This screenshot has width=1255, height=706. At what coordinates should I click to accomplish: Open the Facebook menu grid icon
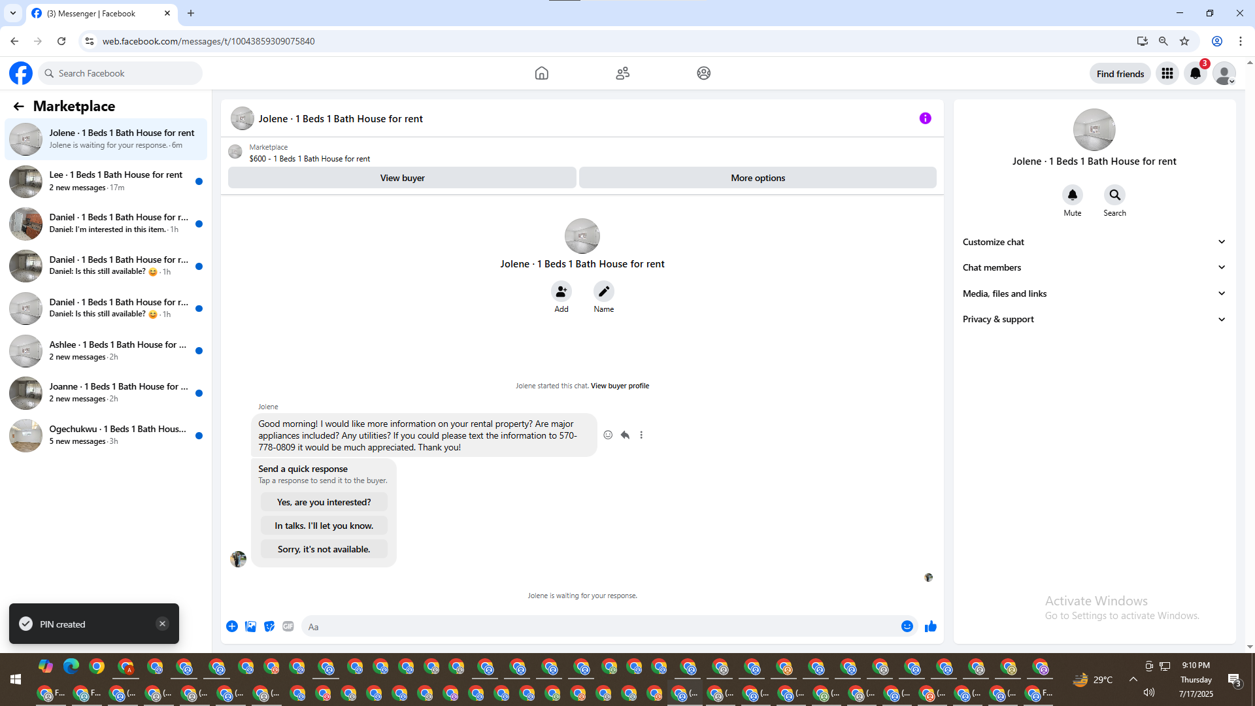coord(1167,73)
